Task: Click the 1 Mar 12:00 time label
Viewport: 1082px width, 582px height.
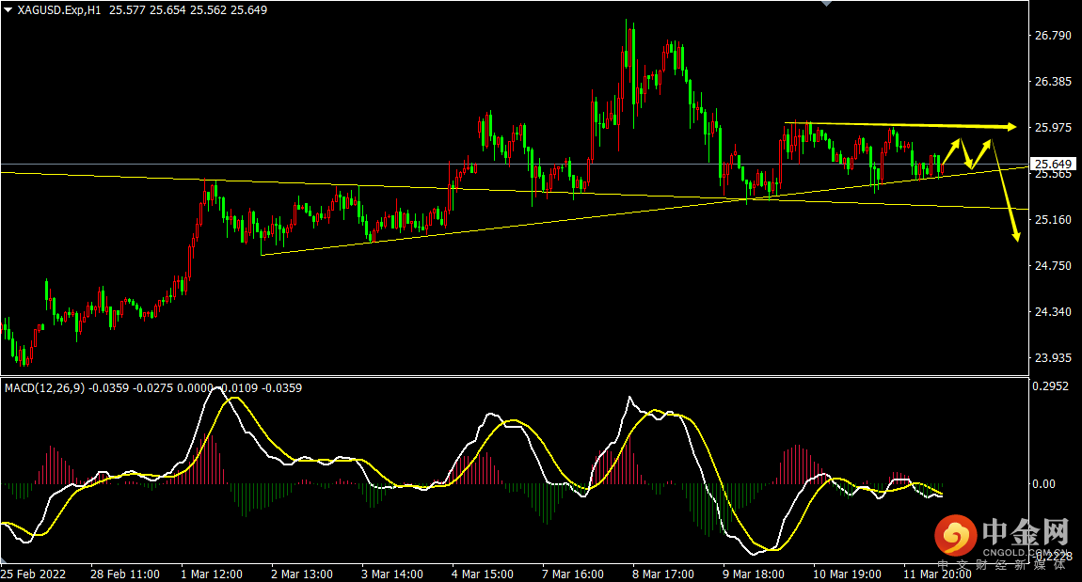Action: 212,574
